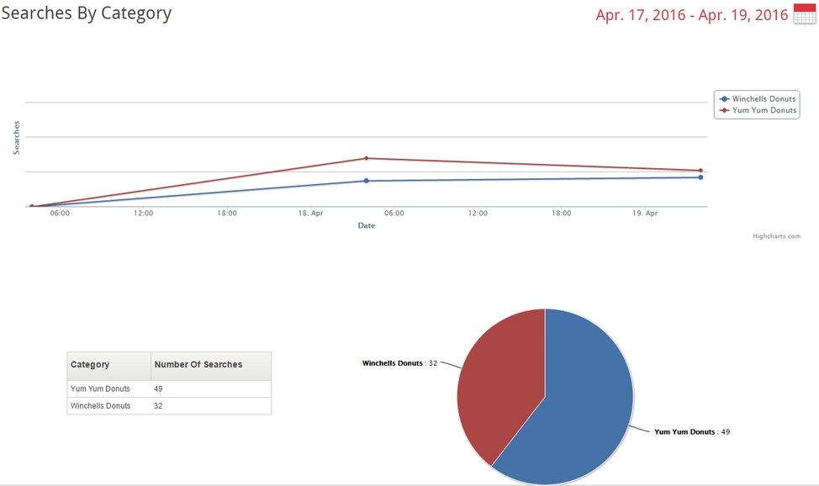Click the Category column header in table
Screen dimensions: 819x486
[x=109, y=365]
